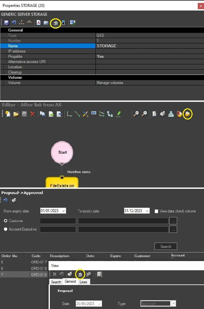This screenshot has width=204, height=309.
Task: Open the To expiry date dropdown
Action: pyautogui.click(x=147, y=211)
